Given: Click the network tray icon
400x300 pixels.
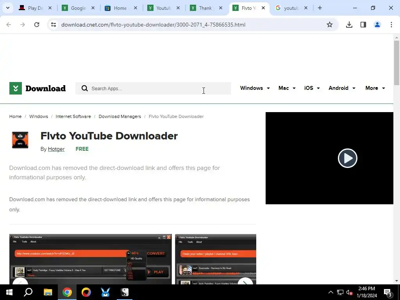Looking at the screenshot, I should [x=340, y=292].
